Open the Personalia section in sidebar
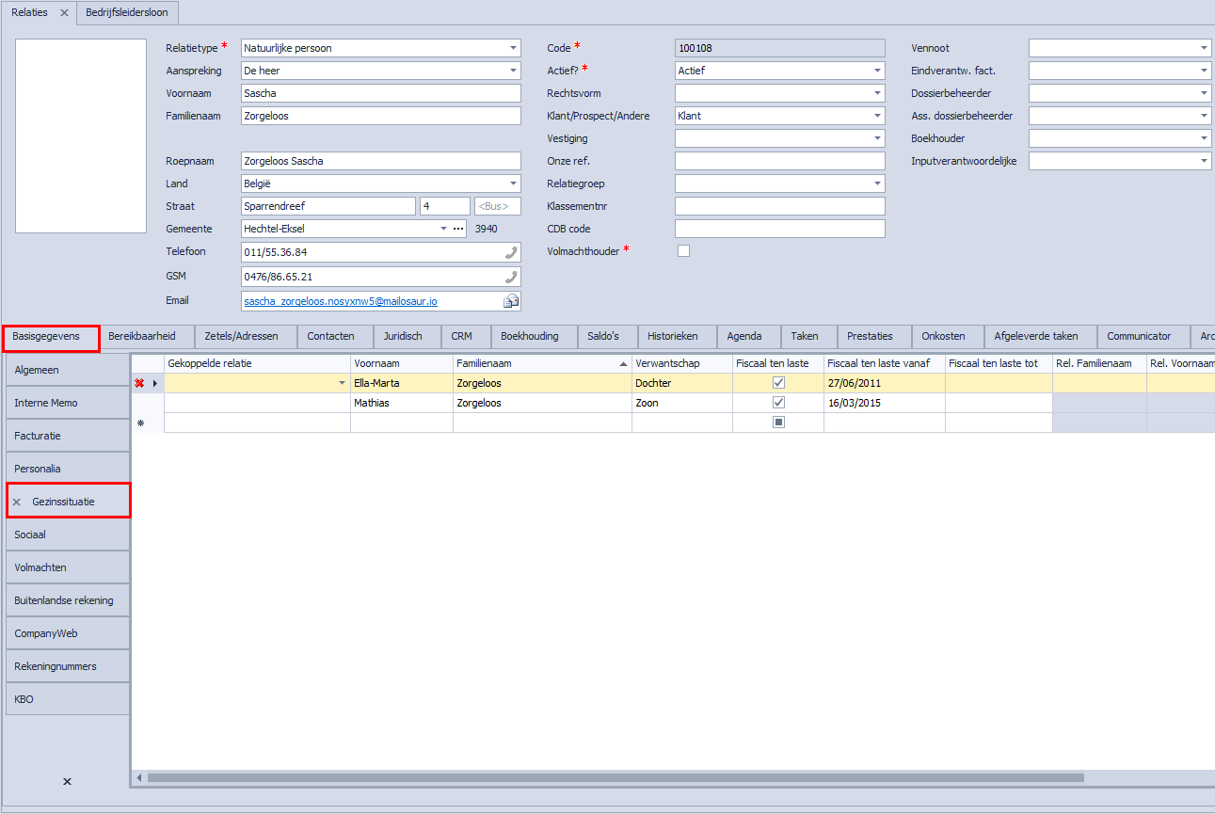The image size is (1215, 814). 67,469
